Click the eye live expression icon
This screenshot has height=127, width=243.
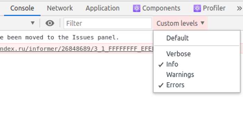tap(50, 23)
